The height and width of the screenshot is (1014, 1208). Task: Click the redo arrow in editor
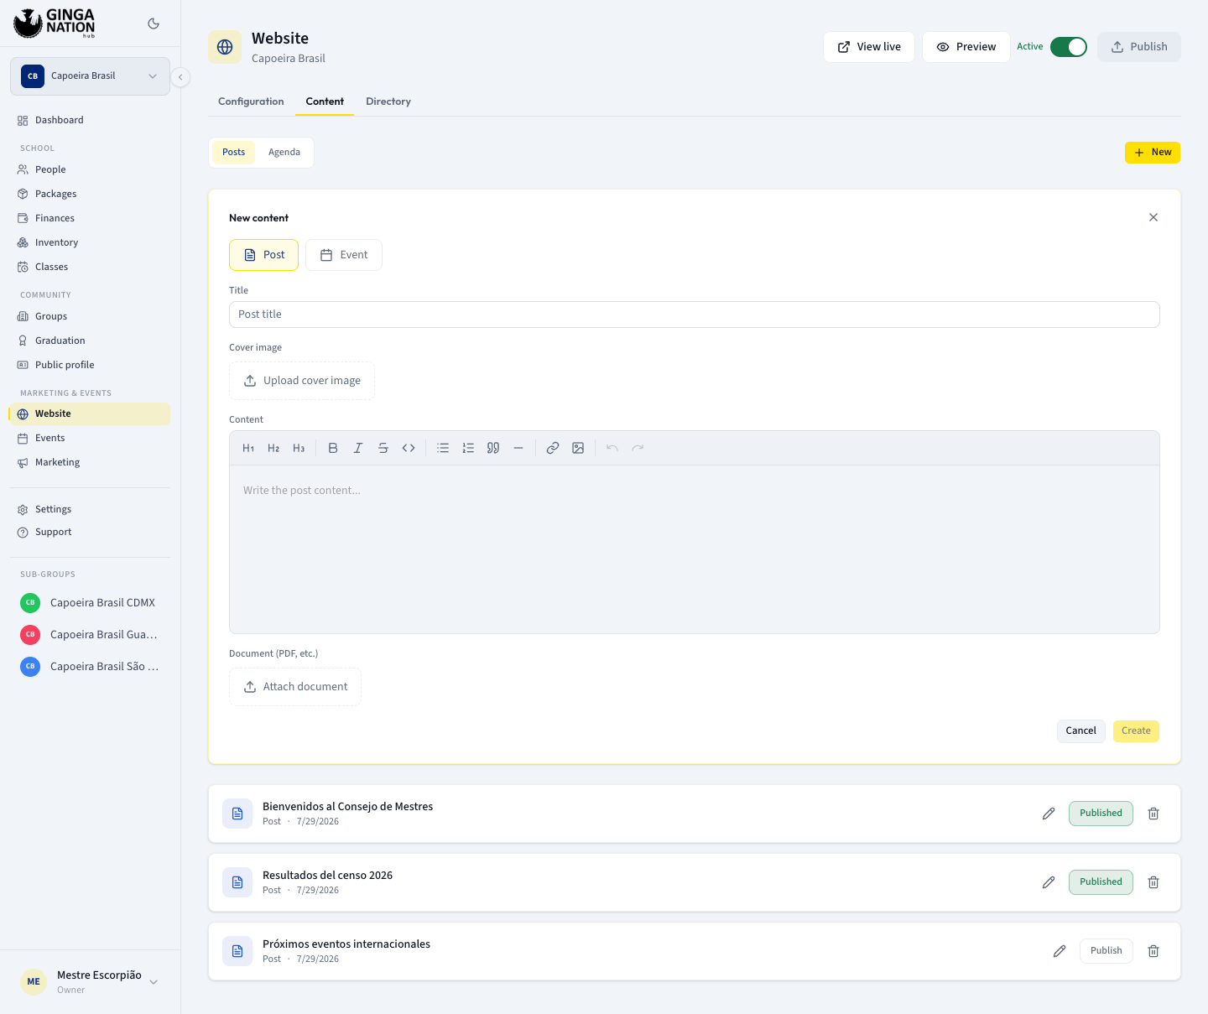click(638, 448)
